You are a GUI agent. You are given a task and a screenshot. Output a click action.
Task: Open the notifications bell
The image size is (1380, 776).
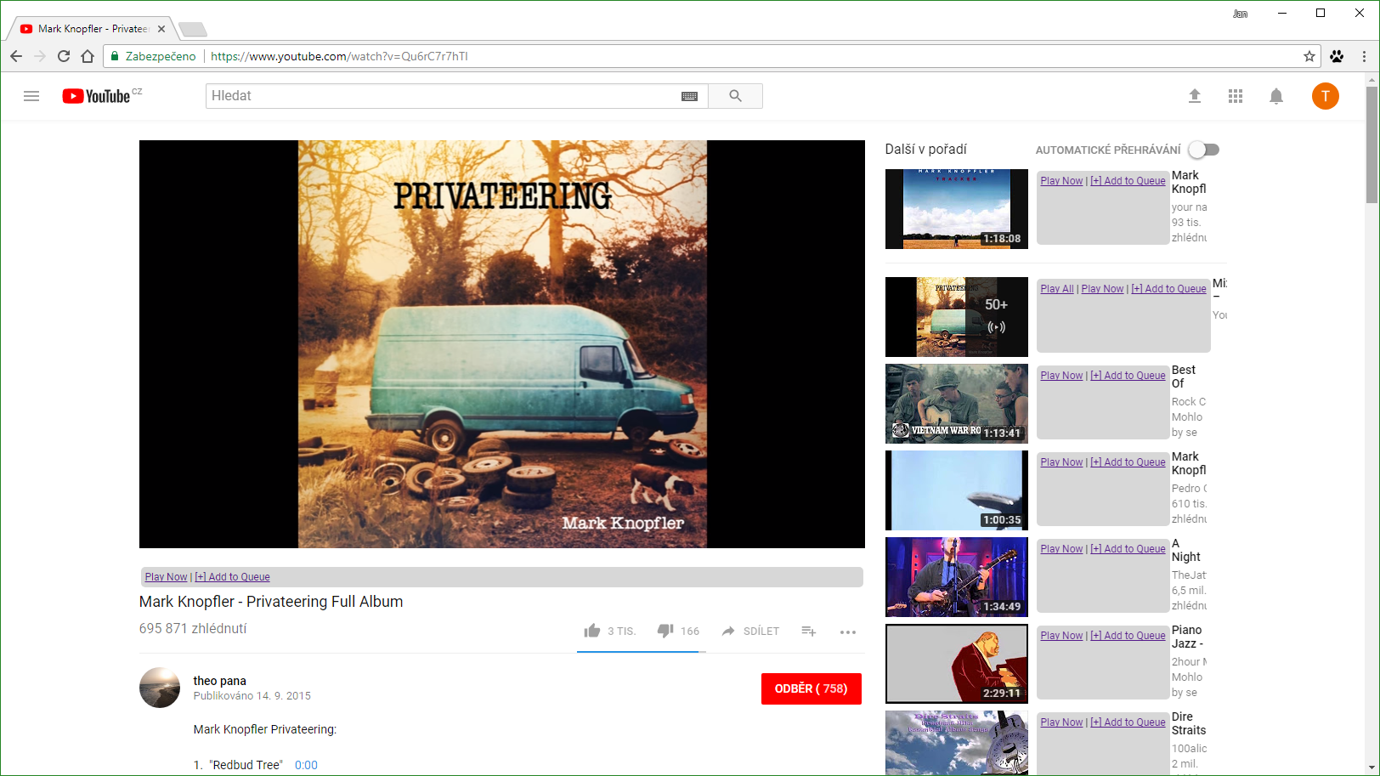1276,96
